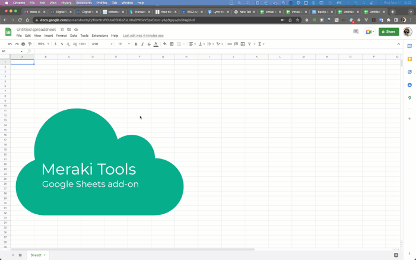The width and height of the screenshot is (416, 260).
Task: Select the Paint format tool
Action: coord(30,44)
